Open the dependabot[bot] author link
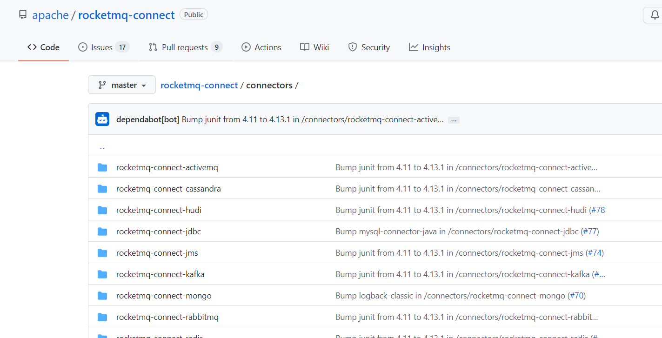662x338 pixels. coord(147,119)
